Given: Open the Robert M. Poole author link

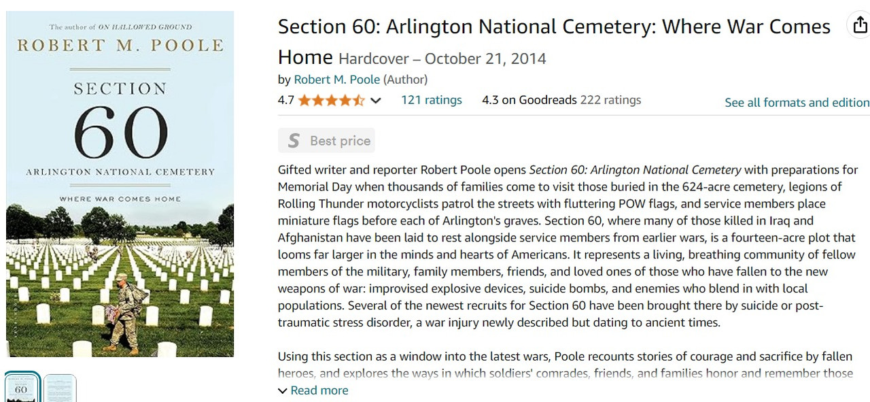Looking at the screenshot, I should (337, 80).
